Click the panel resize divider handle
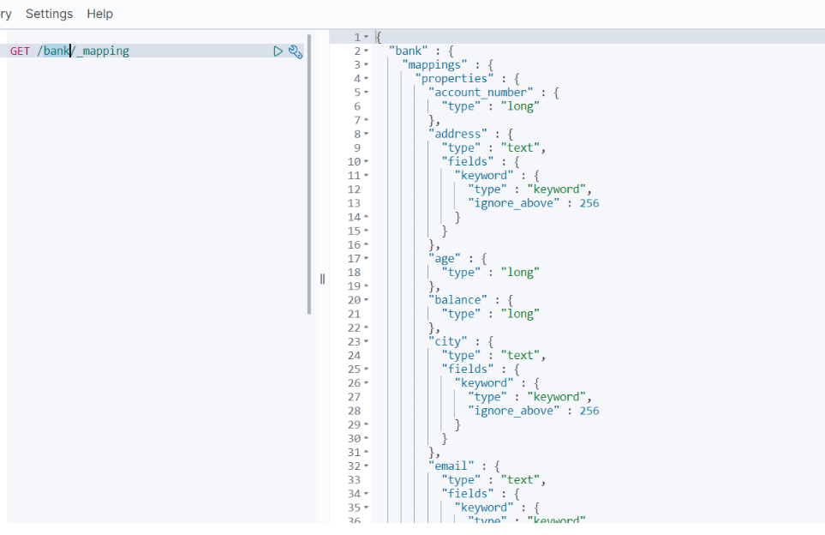The image size is (825, 535). coord(322,279)
